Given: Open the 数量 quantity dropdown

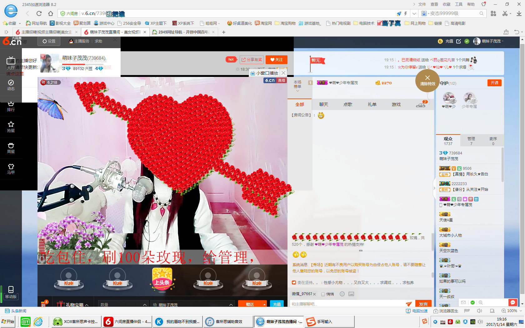Looking at the screenshot, I should [x=123, y=305].
